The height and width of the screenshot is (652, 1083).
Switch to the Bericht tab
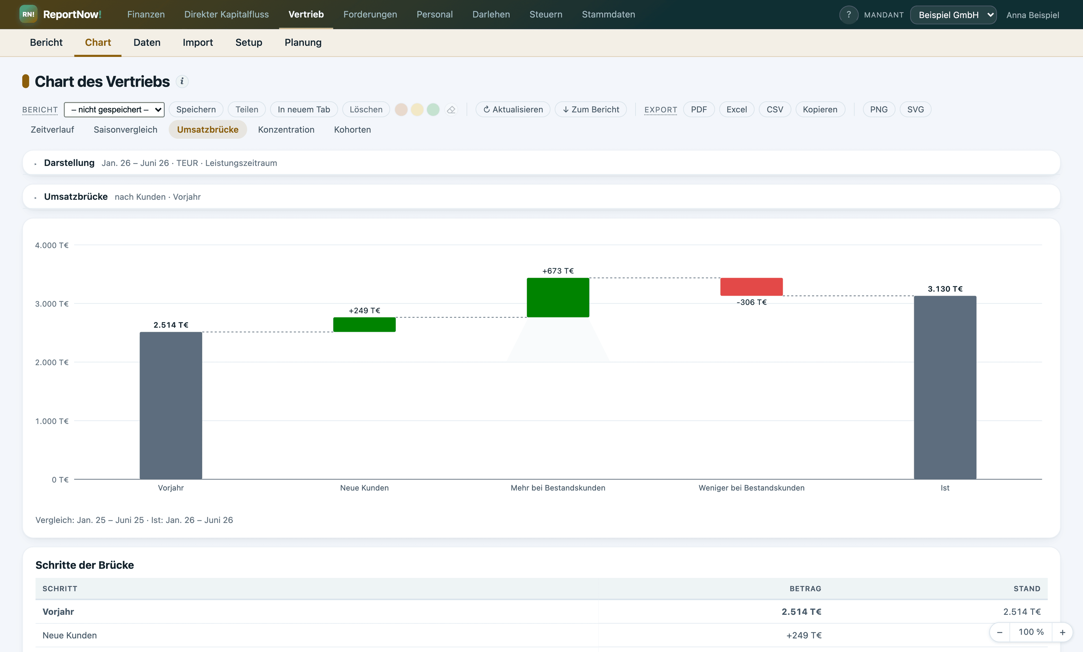pyautogui.click(x=46, y=42)
